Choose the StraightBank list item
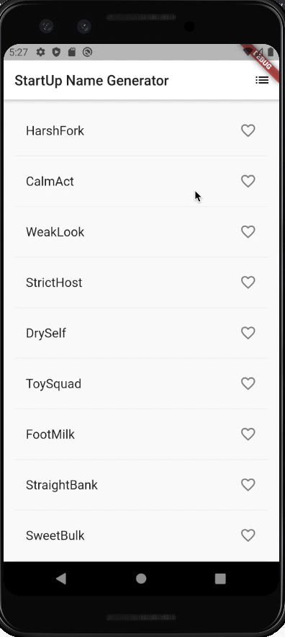285x637 pixels. coord(141,485)
